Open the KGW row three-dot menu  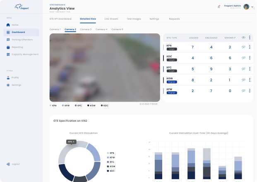coord(250,80)
